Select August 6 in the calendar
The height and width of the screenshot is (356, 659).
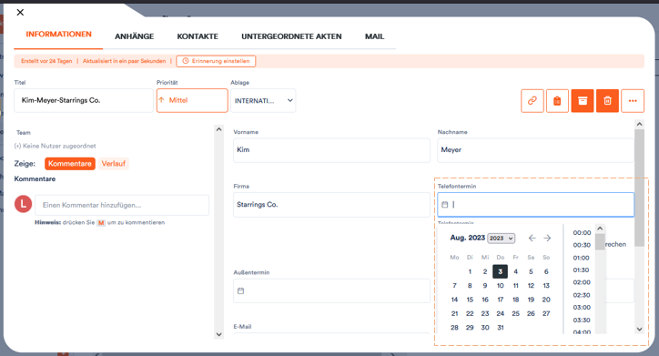[x=546, y=271]
